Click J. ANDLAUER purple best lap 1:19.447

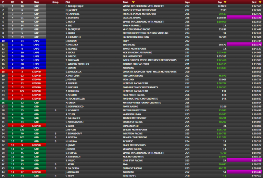coord(245,172)
